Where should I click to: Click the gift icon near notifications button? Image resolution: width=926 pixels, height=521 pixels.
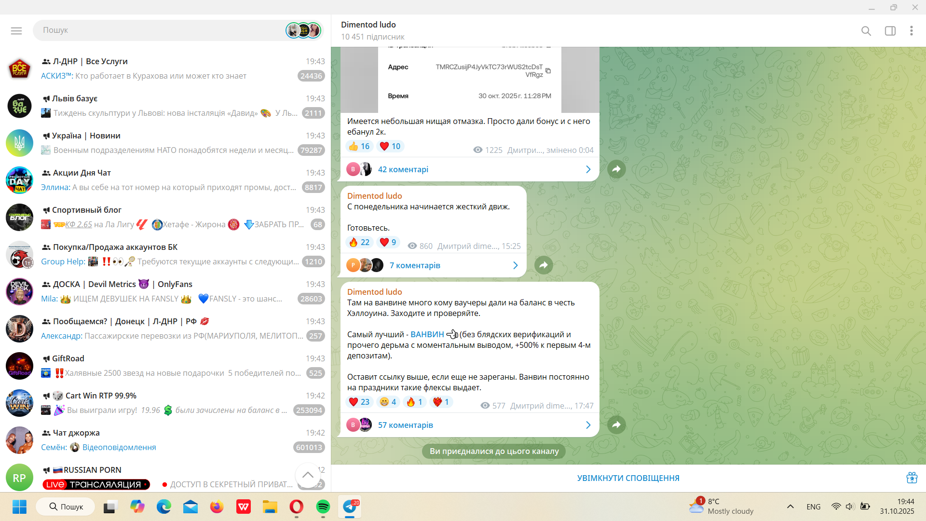coord(912,478)
